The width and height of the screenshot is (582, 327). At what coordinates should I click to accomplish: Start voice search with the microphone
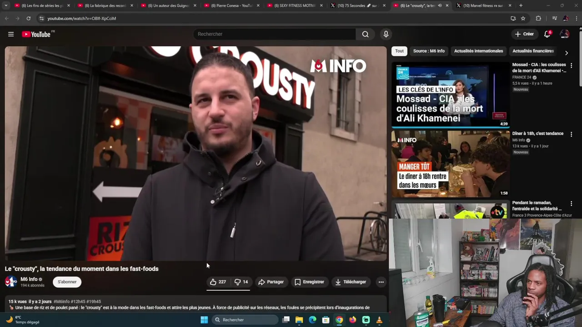[386, 34]
